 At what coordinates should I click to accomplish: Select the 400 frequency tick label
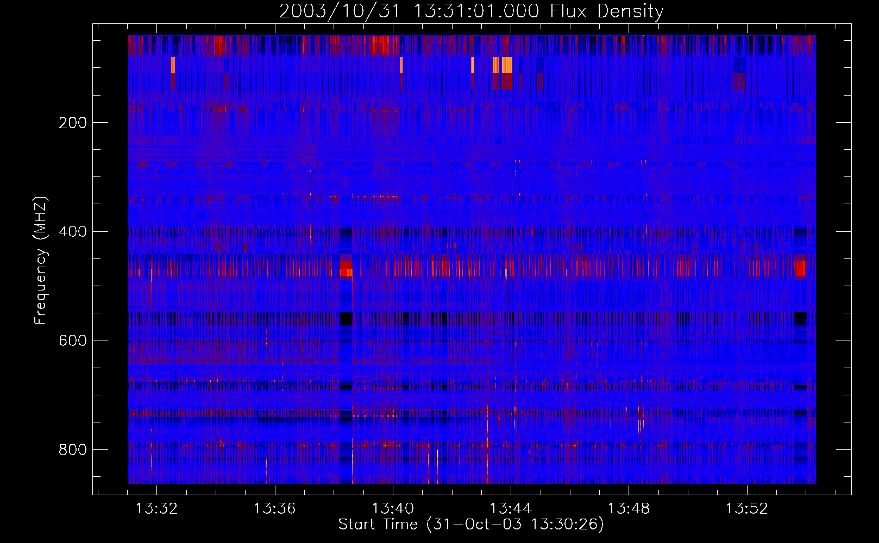point(73,232)
